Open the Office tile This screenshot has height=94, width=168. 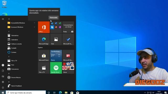click(44, 27)
